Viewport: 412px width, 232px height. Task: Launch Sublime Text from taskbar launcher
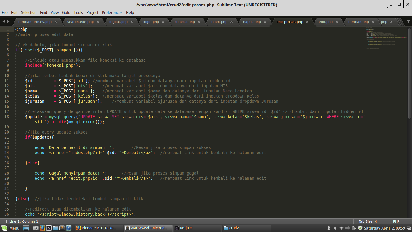(62, 228)
